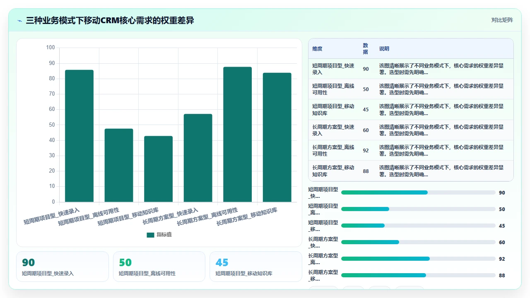Screen dimensions: 530x298
Task: Click the chart bar for 短周期项目型_移动知识库
Action: [158, 169]
